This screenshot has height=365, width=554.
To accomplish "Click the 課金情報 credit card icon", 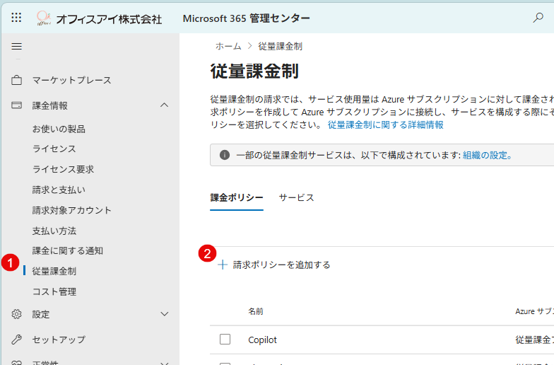I will (x=17, y=105).
